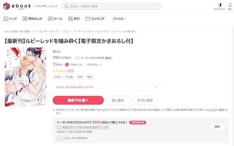The width and height of the screenshot is (234, 146).
Task: Click the coupon icon in coupon box
Action: (59, 127)
